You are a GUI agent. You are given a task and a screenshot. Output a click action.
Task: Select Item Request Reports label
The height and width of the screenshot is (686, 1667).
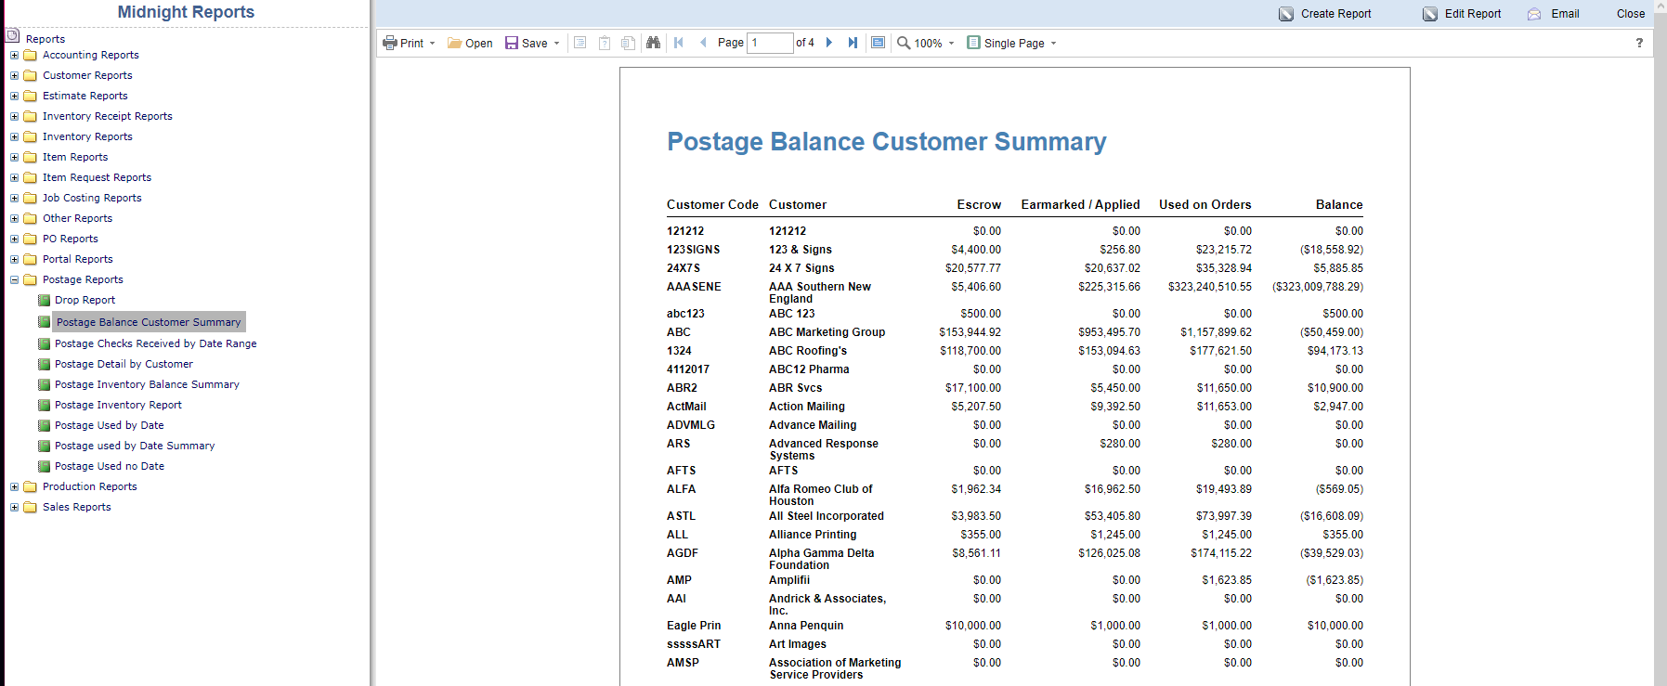97,177
